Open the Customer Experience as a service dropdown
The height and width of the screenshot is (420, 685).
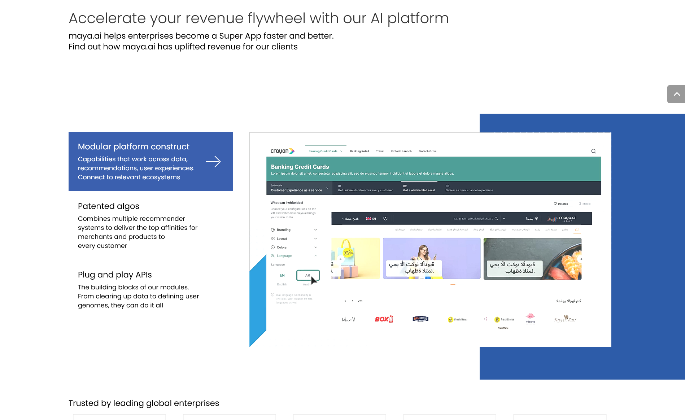[299, 188]
